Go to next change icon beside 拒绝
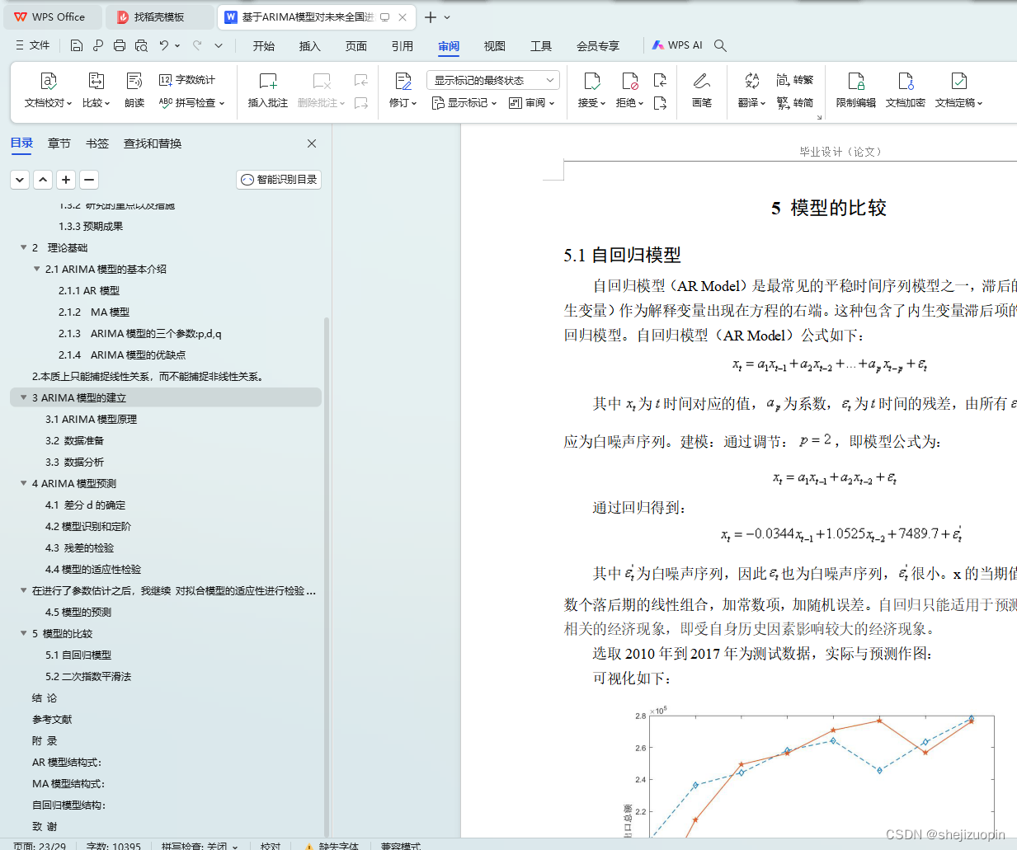 tap(660, 103)
